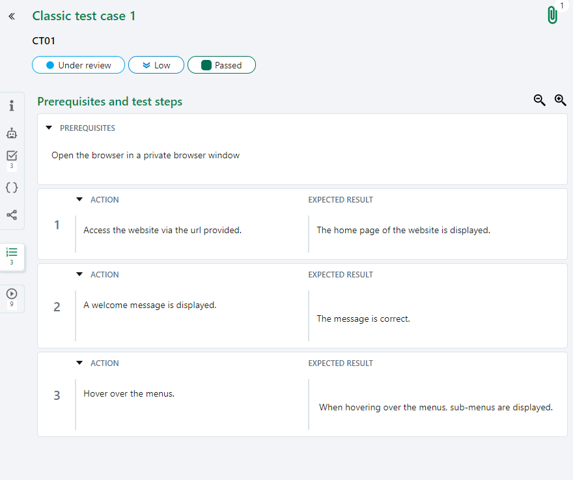Collapse the header with the double-arrow button
Image resolution: width=573 pixels, height=480 pixels.
(x=11, y=16)
